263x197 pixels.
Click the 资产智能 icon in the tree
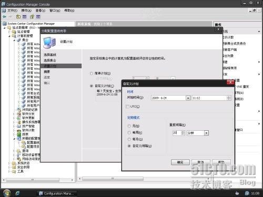19,126
